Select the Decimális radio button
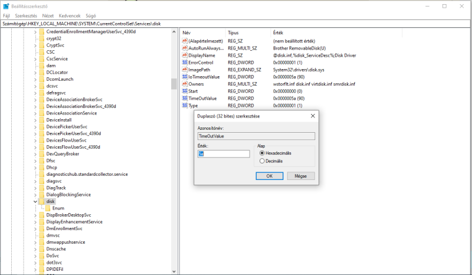This screenshot has width=472, height=275. pyautogui.click(x=262, y=161)
